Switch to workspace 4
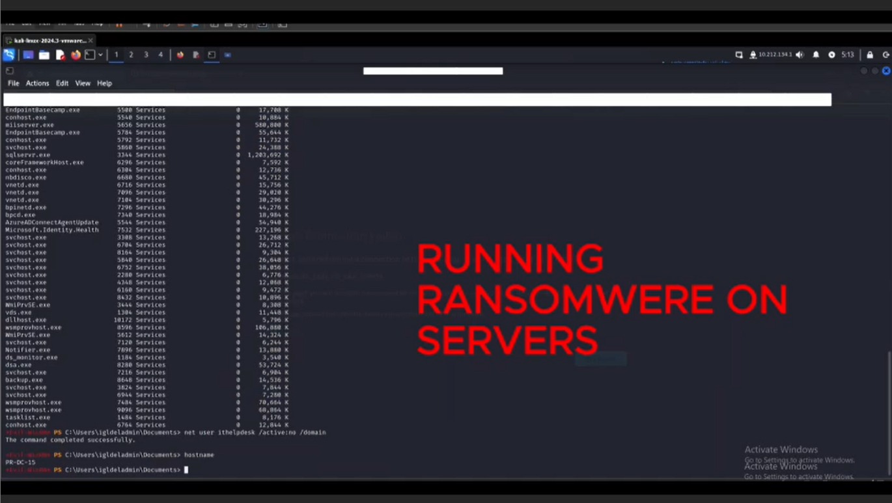The height and width of the screenshot is (503, 892). coord(161,55)
